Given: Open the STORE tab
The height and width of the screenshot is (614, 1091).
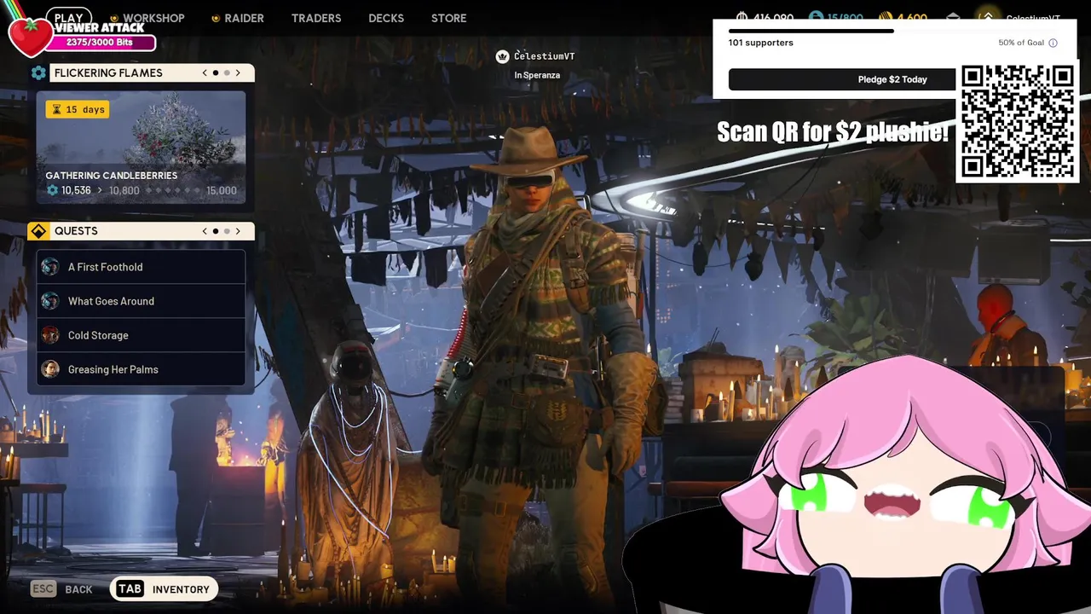Looking at the screenshot, I should (x=448, y=18).
